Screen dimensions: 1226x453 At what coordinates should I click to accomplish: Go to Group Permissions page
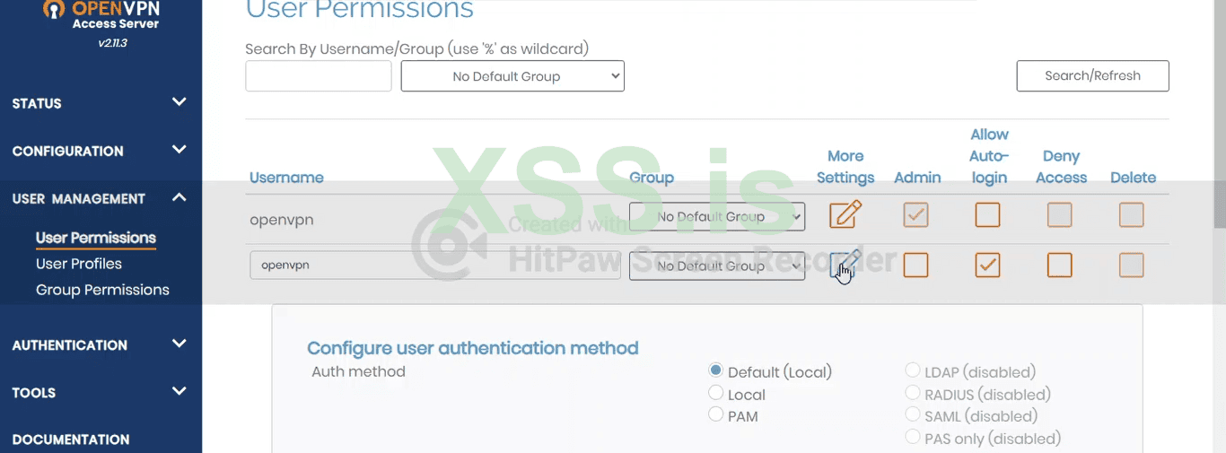tap(102, 290)
